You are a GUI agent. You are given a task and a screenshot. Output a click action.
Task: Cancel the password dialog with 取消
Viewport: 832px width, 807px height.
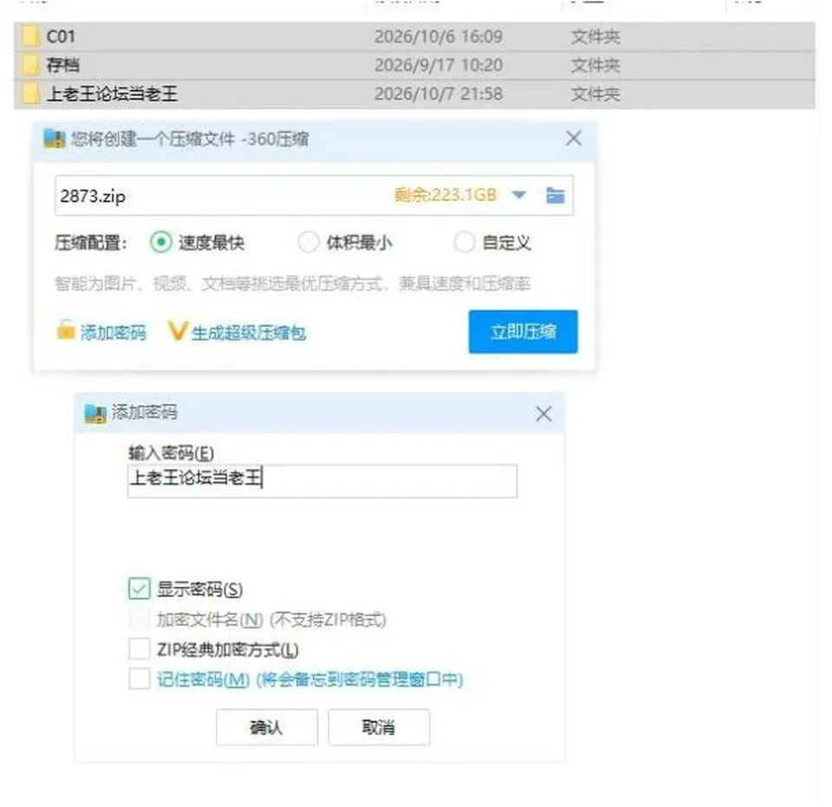pyautogui.click(x=379, y=727)
